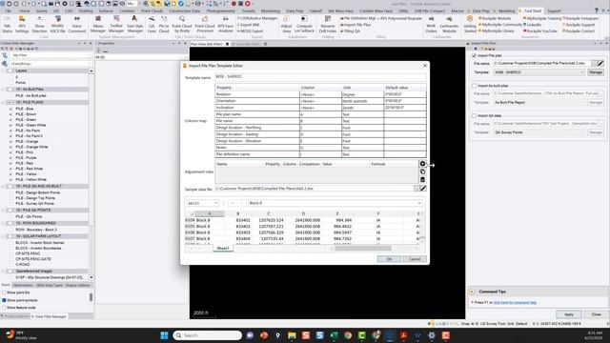Run Pts to Cloud tool
Screen dimensions: 610x343
(x=164, y=24)
